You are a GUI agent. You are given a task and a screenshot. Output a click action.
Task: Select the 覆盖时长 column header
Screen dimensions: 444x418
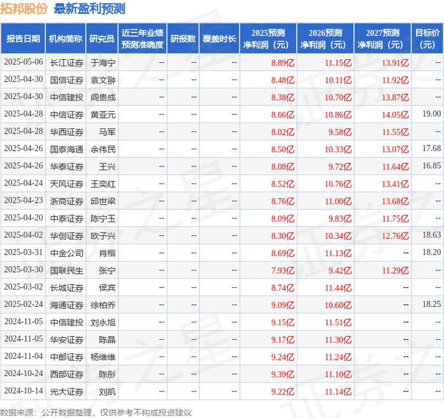[x=219, y=39]
